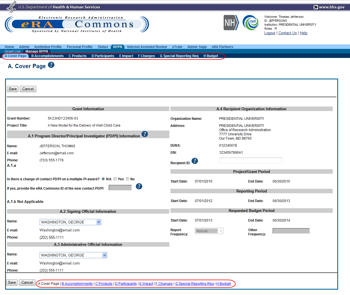Image resolution: width=350 pixels, height=295 pixels.
Task: Click PD/PI email Jefferson@email.com
Action: 57,153
